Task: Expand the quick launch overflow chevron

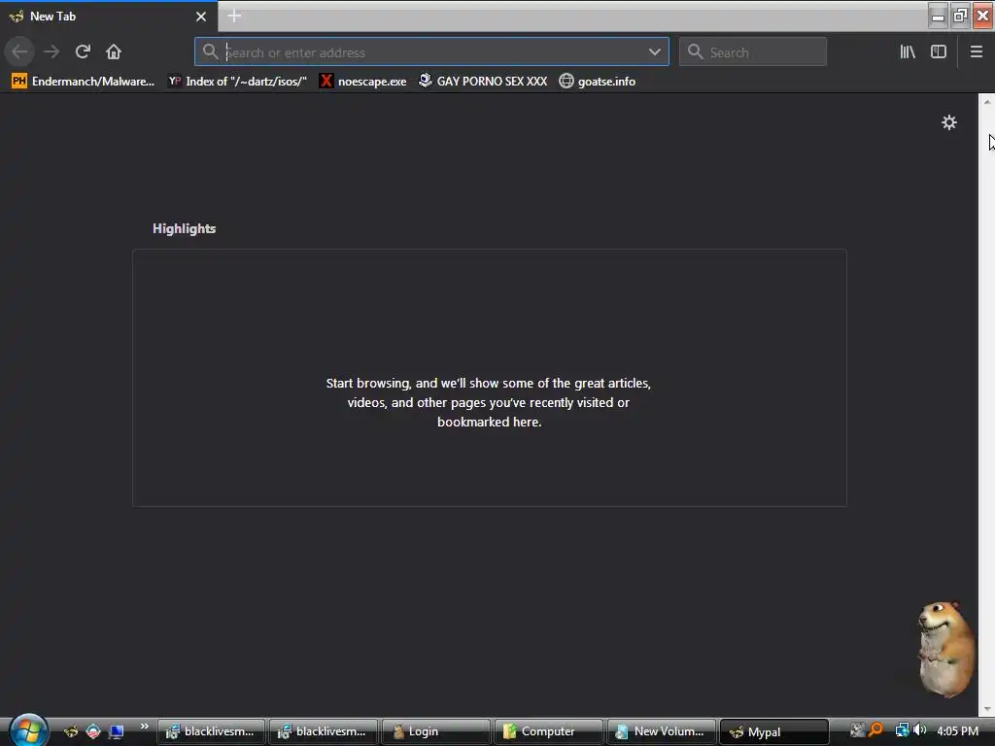Action: point(144,727)
